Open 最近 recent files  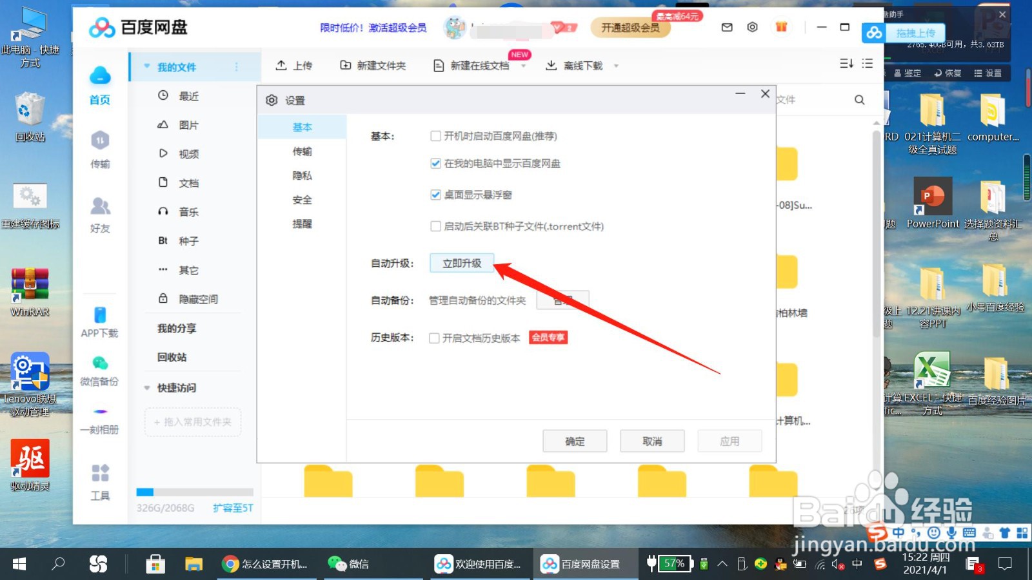click(179, 95)
